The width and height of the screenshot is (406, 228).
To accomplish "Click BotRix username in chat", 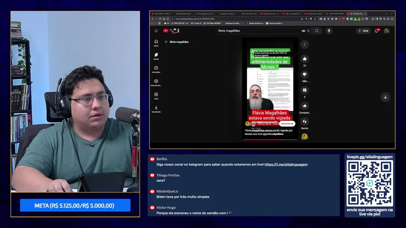I will coord(162,159).
